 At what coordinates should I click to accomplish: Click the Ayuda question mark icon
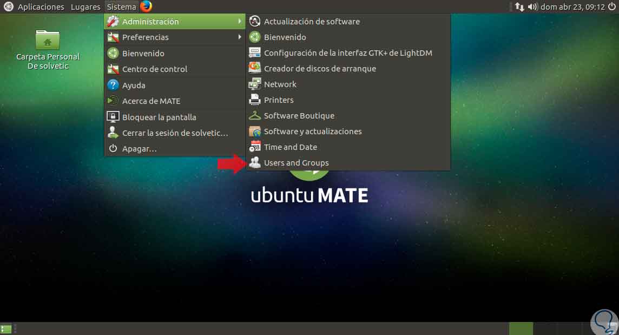point(113,85)
